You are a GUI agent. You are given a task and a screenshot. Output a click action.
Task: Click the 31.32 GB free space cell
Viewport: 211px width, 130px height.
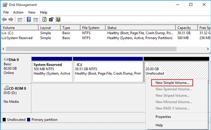tap(205, 33)
